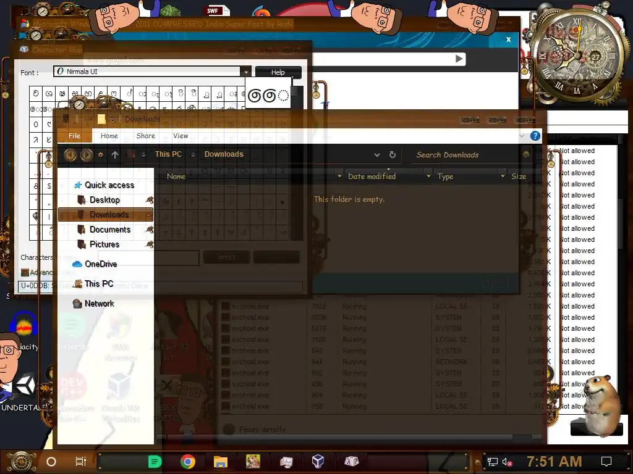Open Cortana circle on taskbar

pyautogui.click(x=51, y=462)
